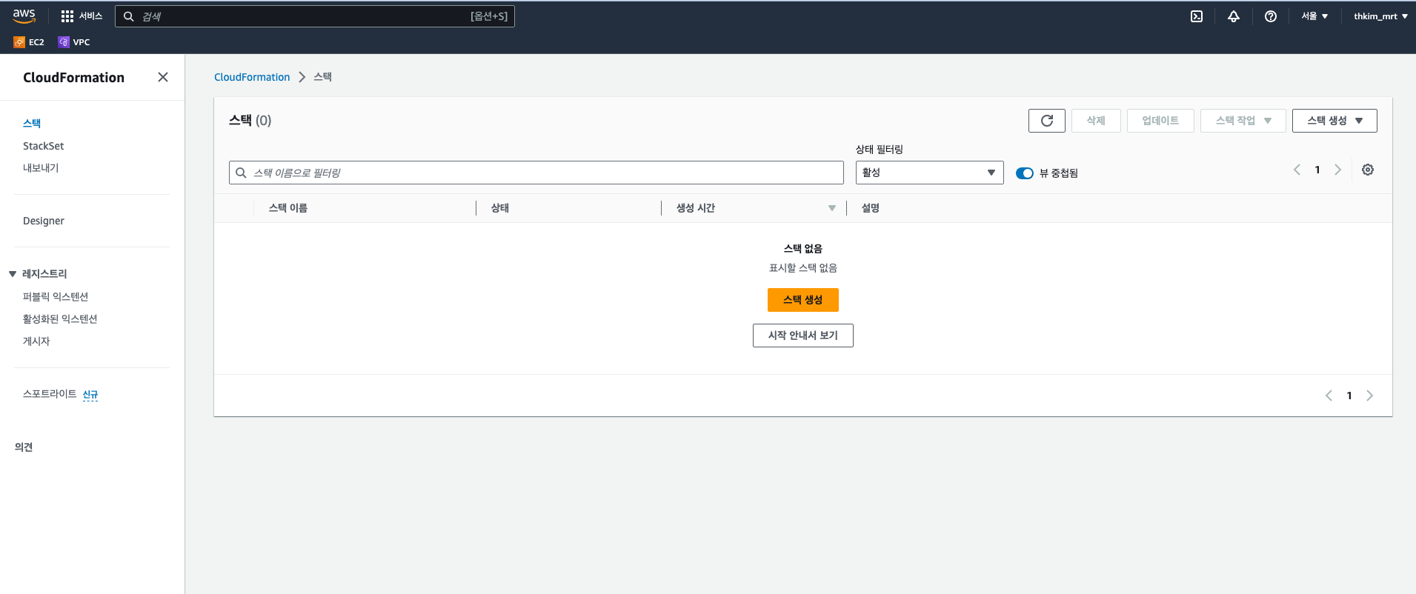The image size is (1416, 594).
Task: Select page 1 in bottom pagination
Action: [x=1349, y=396]
